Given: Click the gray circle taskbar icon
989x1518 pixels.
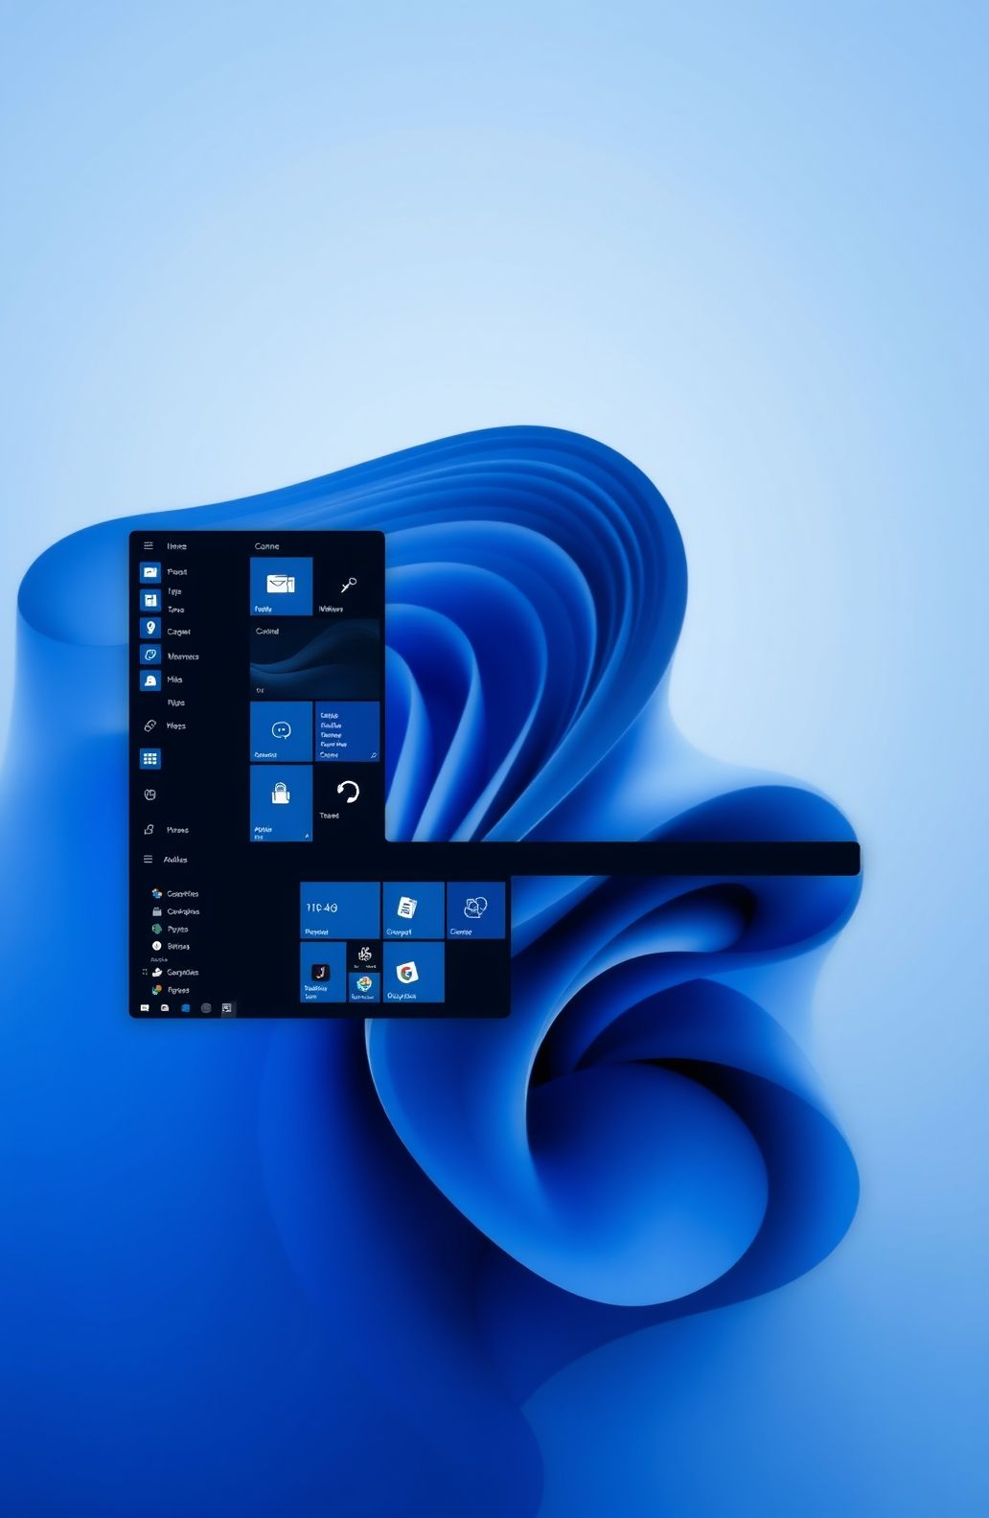Looking at the screenshot, I should (206, 1008).
